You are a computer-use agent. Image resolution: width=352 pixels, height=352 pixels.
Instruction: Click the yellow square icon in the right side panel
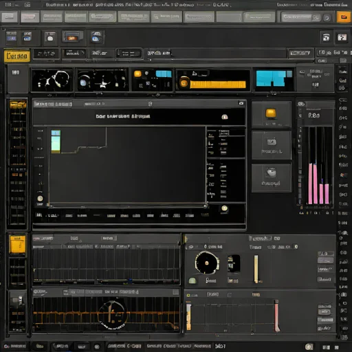(x=271, y=113)
